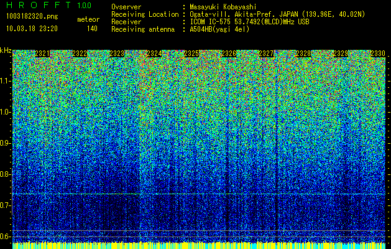Click the meteor label
The image size is (391, 249).
88,19
